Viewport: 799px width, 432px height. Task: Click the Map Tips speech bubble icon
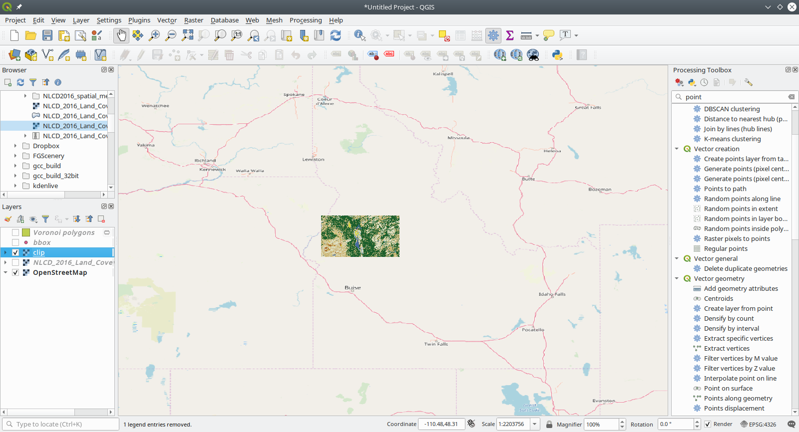point(548,35)
